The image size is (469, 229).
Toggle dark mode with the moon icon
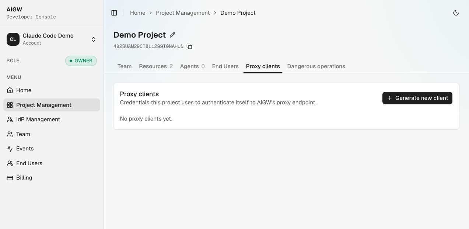pos(456,13)
